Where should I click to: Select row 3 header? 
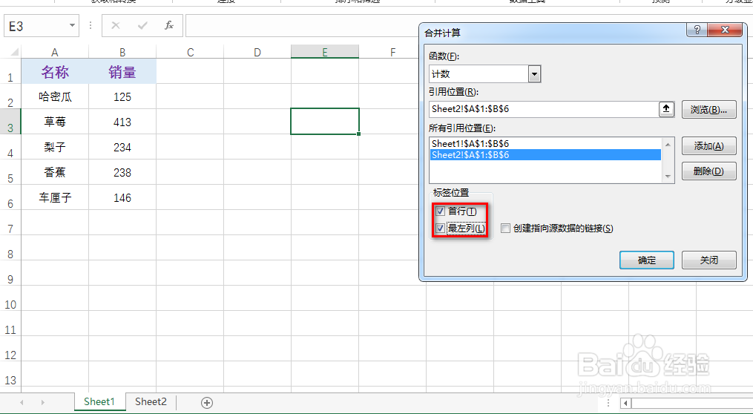point(10,122)
